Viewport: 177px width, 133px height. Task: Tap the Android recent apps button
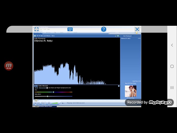coord(172,88)
